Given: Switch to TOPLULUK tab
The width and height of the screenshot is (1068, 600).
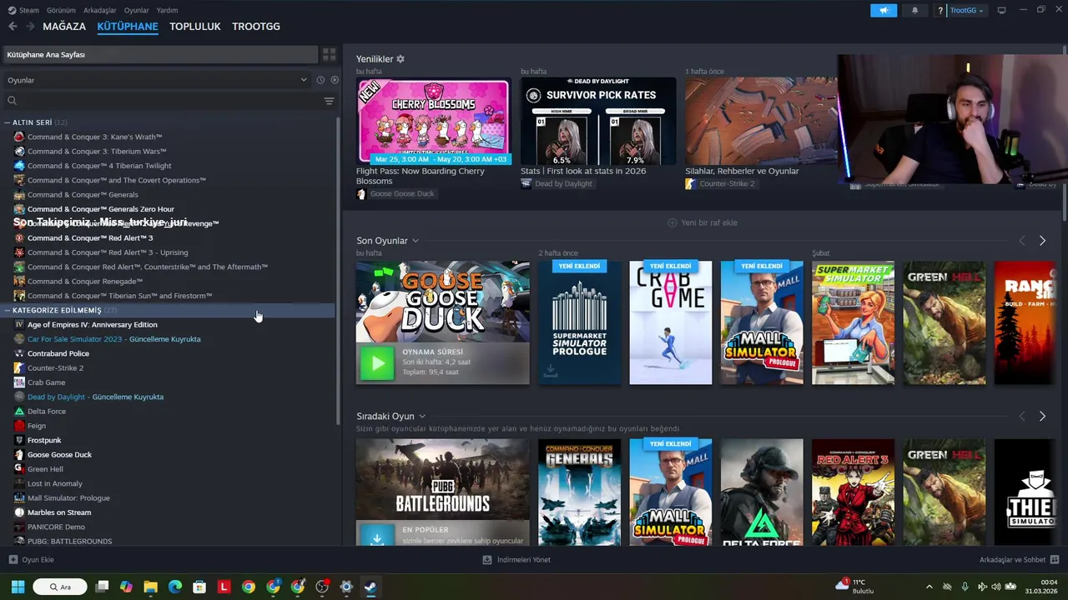Looking at the screenshot, I should pos(195,27).
